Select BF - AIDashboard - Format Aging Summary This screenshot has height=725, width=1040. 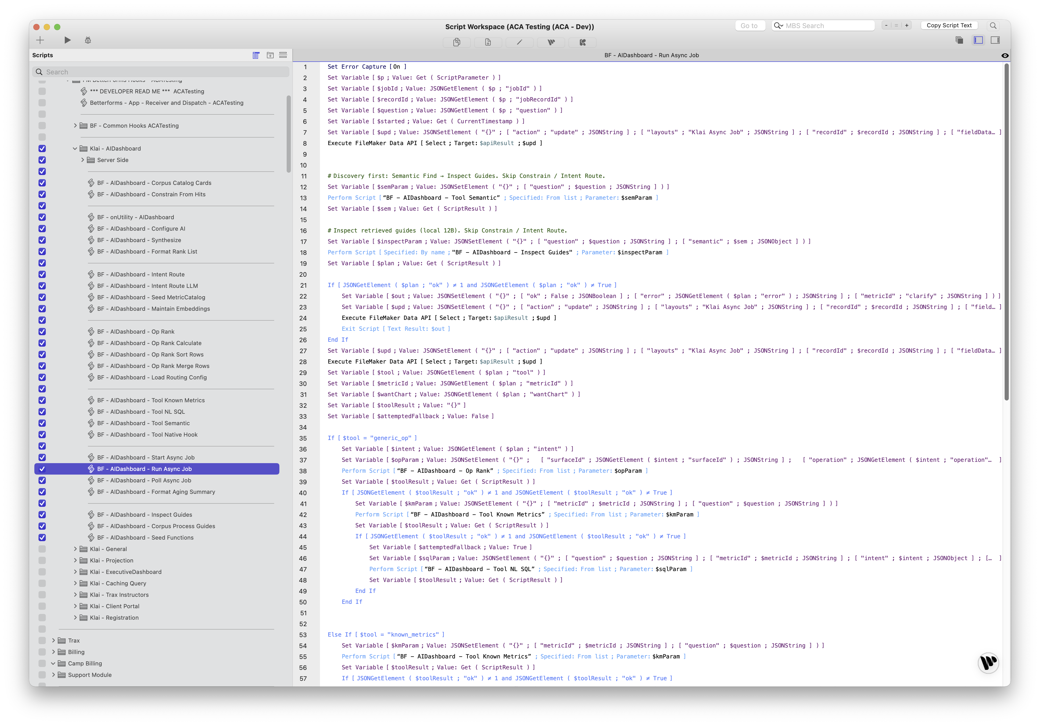(156, 492)
